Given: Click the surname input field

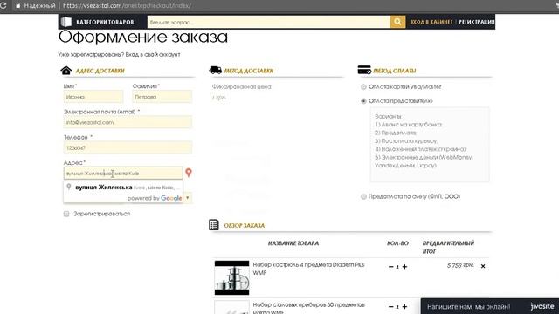Looking at the screenshot, I should (162, 97).
